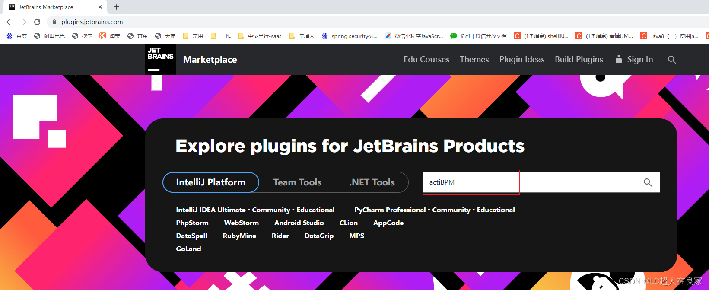The image size is (709, 290).
Task: Open a new browser tab
Action: pyautogui.click(x=117, y=7)
